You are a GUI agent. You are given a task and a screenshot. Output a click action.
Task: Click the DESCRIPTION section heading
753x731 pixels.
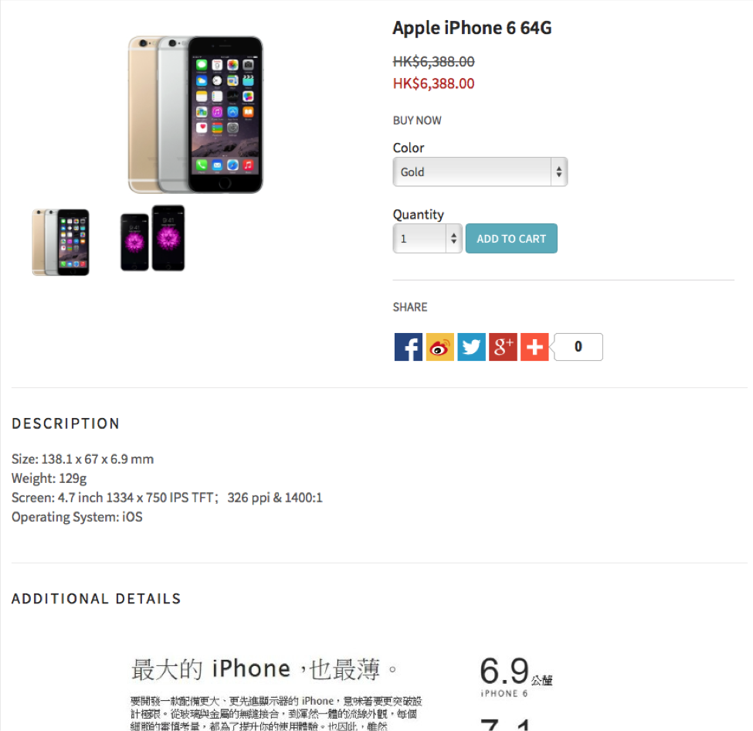coord(66,423)
